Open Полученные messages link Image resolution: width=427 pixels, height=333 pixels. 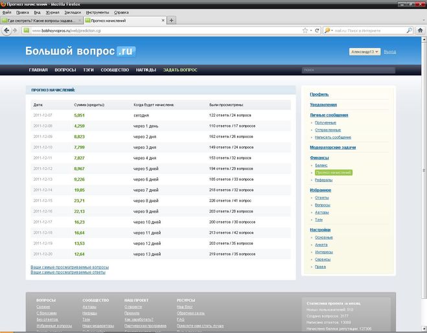tap(325, 123)
